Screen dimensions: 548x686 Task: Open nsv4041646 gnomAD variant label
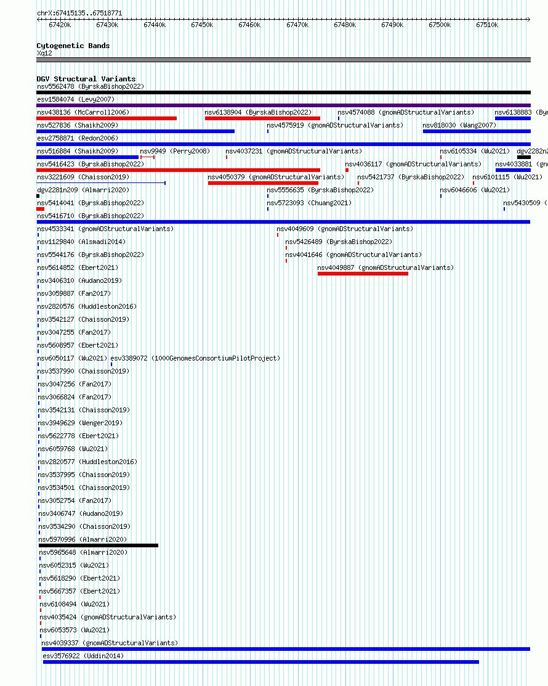point(353,255)
